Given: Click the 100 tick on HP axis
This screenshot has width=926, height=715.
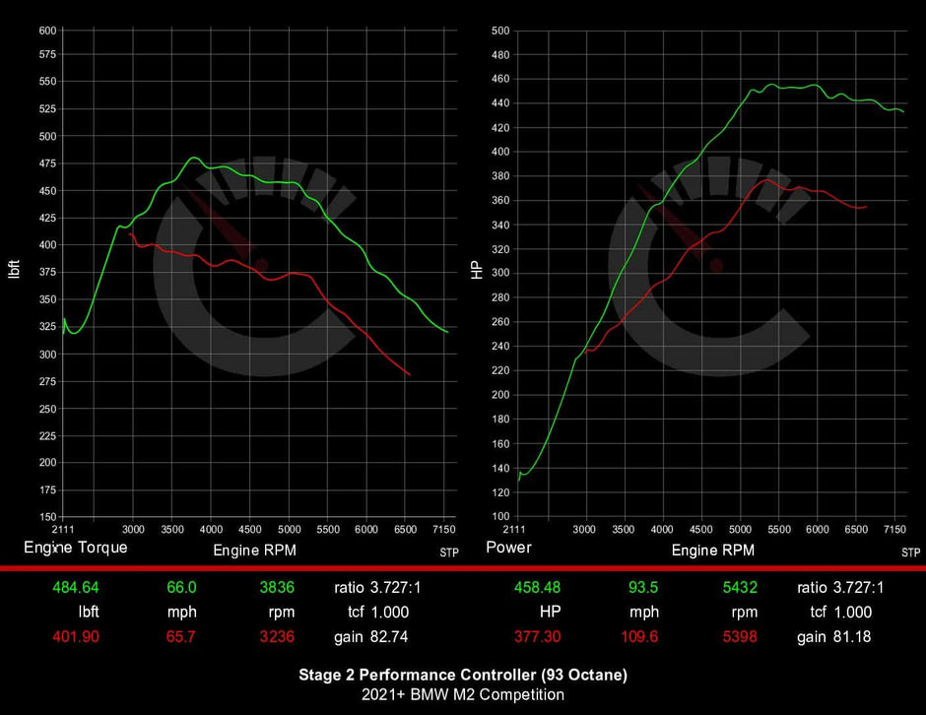Looking at the screenshot, I should (500, 516).
